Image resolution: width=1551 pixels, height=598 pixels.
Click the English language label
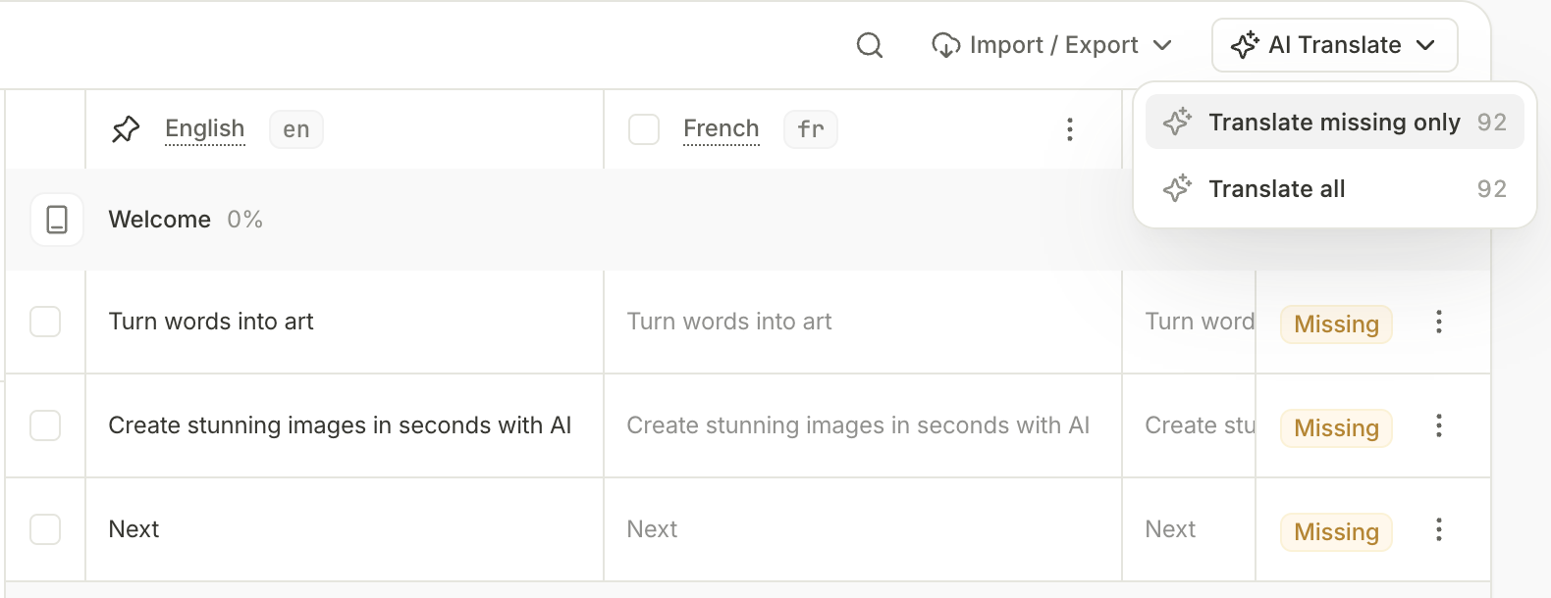[x=204, y=128]
